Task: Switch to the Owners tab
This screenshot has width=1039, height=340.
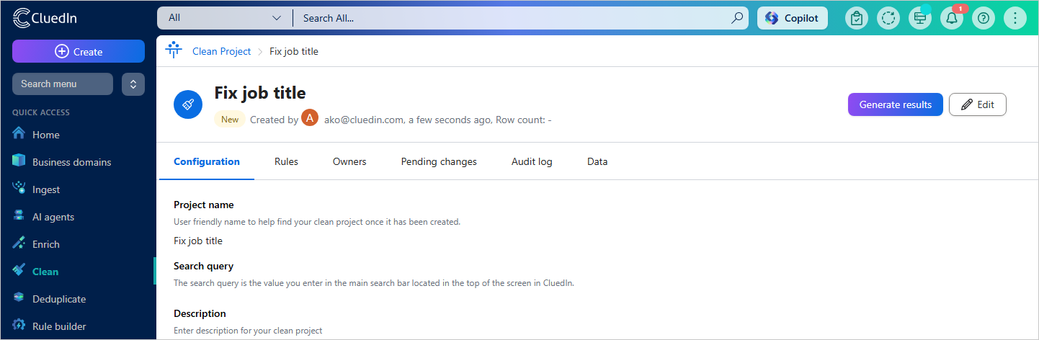Action: click(x=349, y=161)
